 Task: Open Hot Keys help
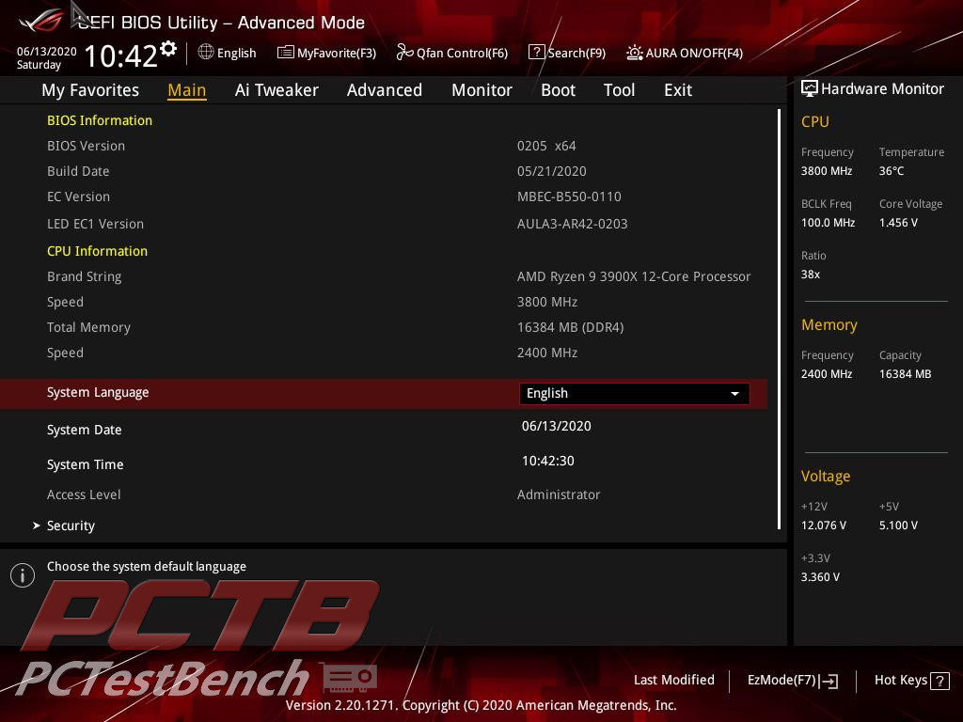pos(911,681)
